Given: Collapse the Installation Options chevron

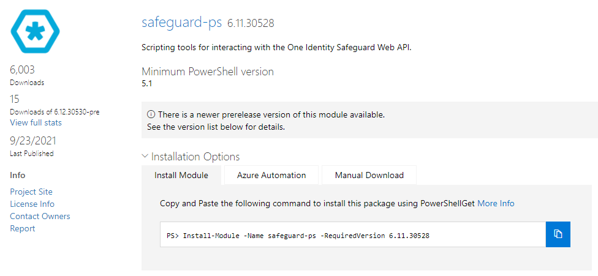Looking at the screenshot, I should click(x=145, y=156).
